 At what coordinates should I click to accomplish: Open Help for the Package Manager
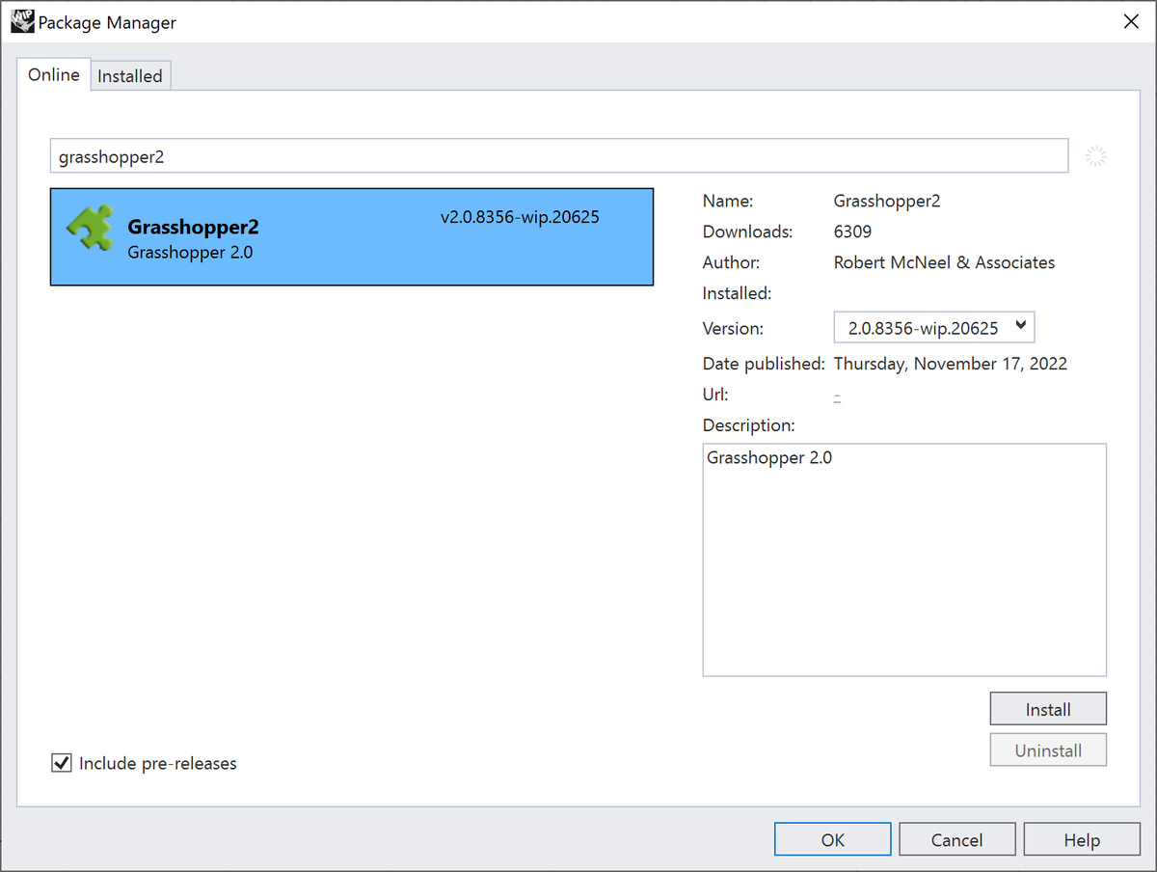(x=1082, y=838)
